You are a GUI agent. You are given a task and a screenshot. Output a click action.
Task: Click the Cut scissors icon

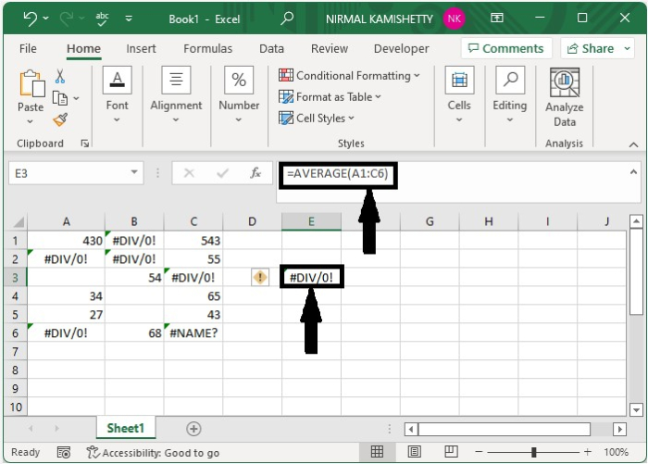(x=60, y=77)
